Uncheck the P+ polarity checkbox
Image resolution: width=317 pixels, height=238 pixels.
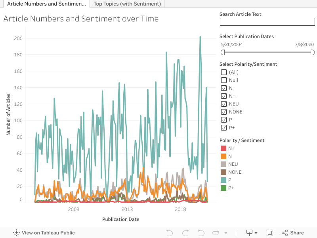224,128
